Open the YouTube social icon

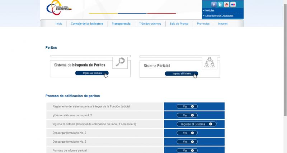click(226, 4)
